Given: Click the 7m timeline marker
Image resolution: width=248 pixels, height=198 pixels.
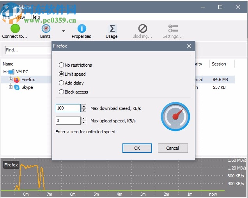Looking at the screenshot, I should pos(50,194).
